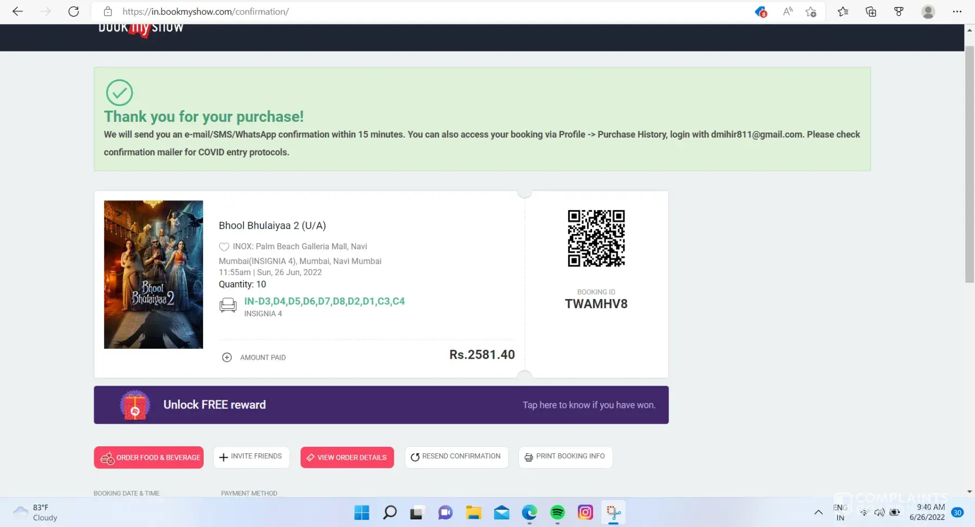Open the tracking prevention shield icon
The image size is (975, 527).
pyautogui.click(x=760, y=11)
